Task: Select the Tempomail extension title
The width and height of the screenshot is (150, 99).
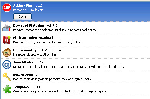Action: pyautogui.click(x=22, y=87)
